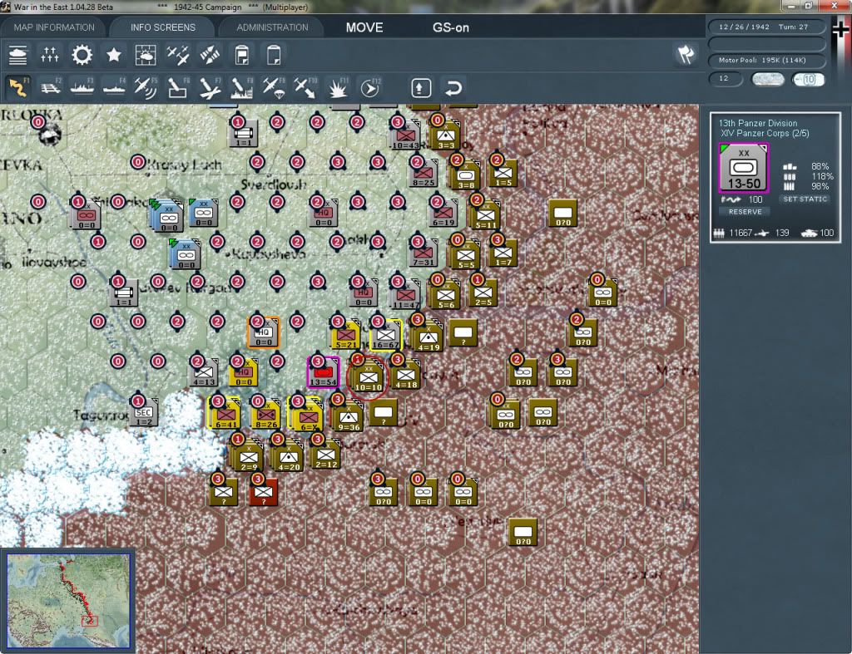Click the SET STATIC button
The height and width of the screenshot is (654, 852).
tap(805, 199)
